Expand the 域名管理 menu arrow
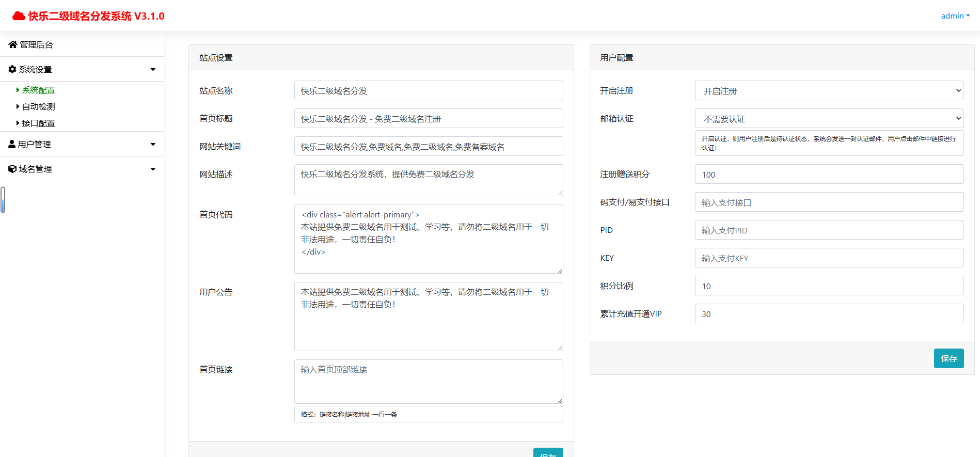980x457 pixels. coord(153,169)
